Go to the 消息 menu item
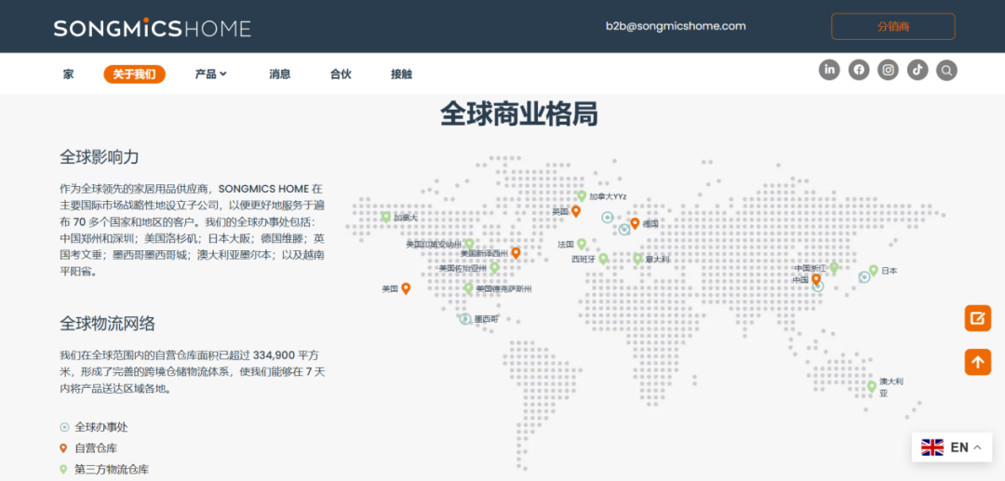 279,74
